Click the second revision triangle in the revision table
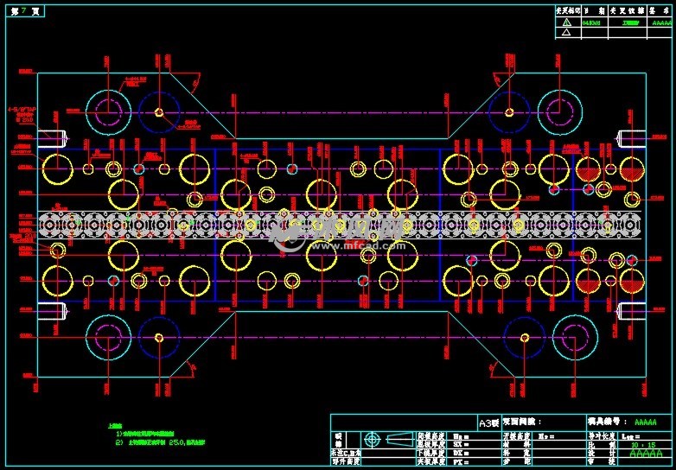This screenshot has width=676, height=470. (566, 33)
